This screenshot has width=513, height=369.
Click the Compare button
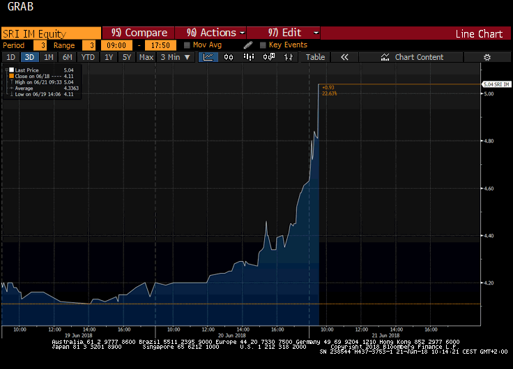(139, 33)
